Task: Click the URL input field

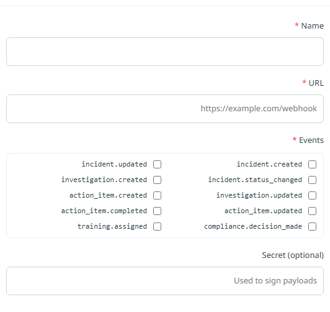Action: pyautogui.click(x=165, y=109)
